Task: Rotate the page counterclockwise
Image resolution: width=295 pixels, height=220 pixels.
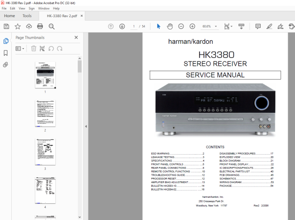Action: pyautogui.click(x=51, y=49)
